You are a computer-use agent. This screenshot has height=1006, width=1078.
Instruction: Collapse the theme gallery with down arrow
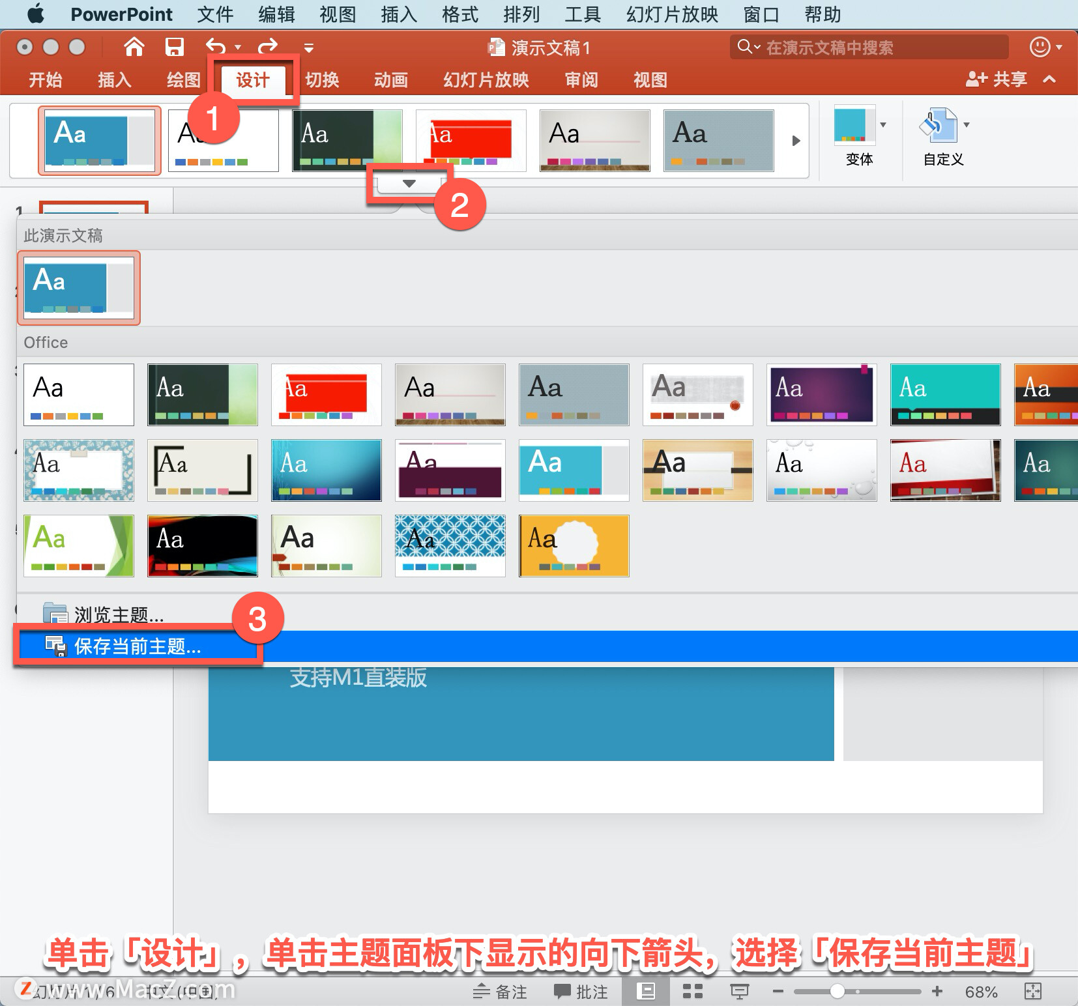[x=409, y=183]
